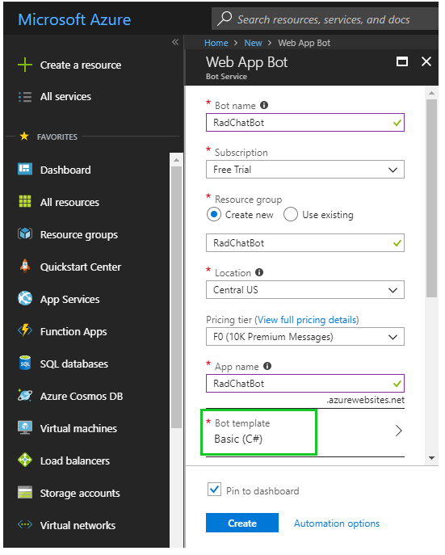445x555 pixels.
Task: Click the SQL databases icon
Action: pyautogui.click(x=25, y=363)
